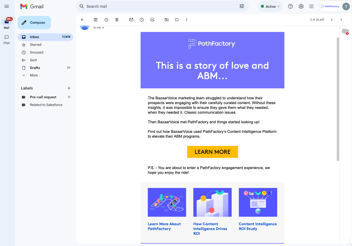Screen dimensions: 352x246
Task: Toggle search filter options in the search bar
Action: [242, 6]
